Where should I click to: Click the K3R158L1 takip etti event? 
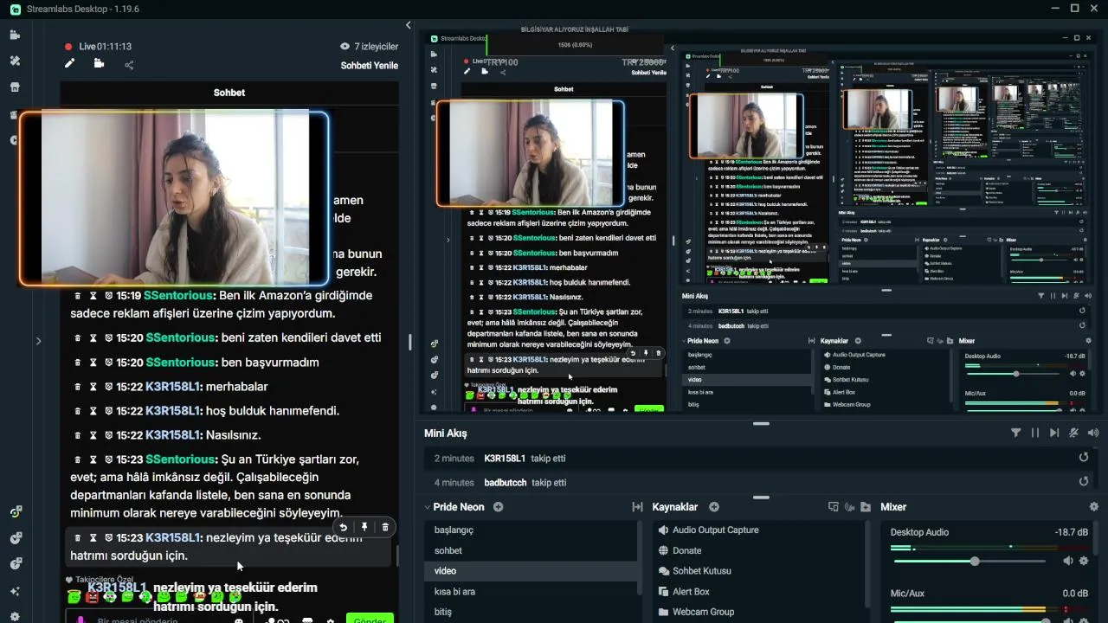[757, 458]
